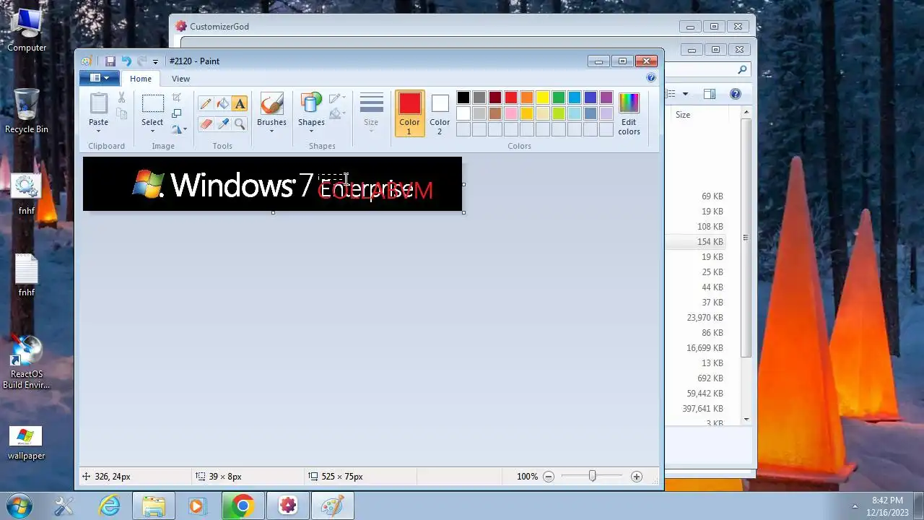Activate Color 1 selector
Screen dimensions: 924x520
pos(409,113)
